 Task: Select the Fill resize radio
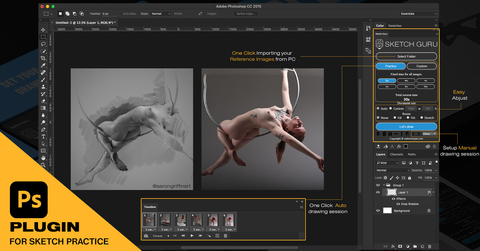[x=395, y=118]
